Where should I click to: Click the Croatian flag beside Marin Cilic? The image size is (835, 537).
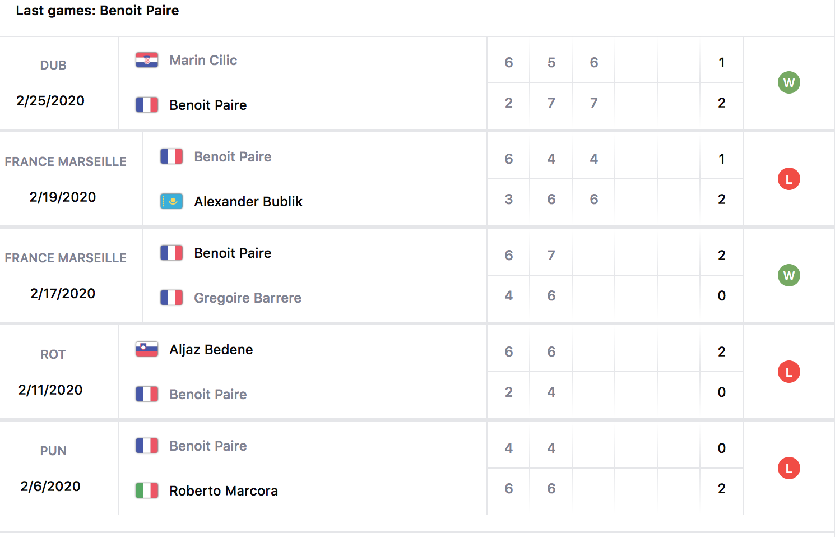coord(147,60)
